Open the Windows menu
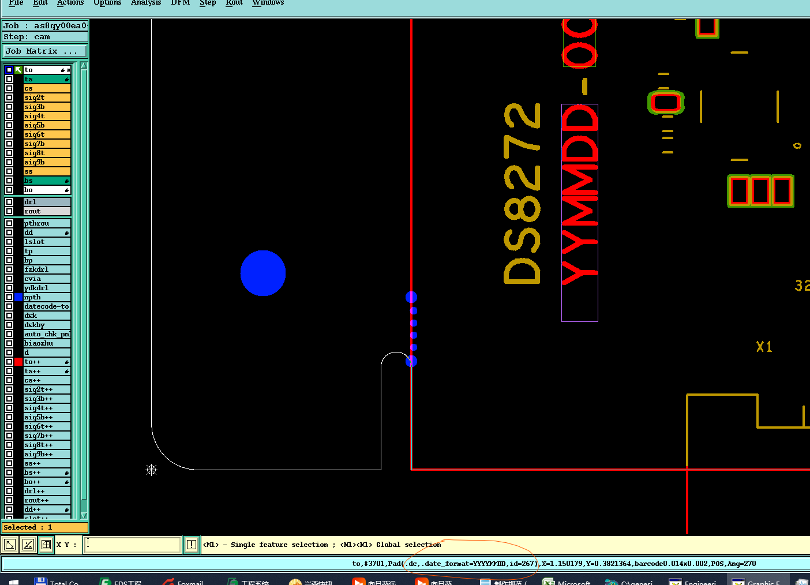The image size is (810, 585). click(268, 3)
